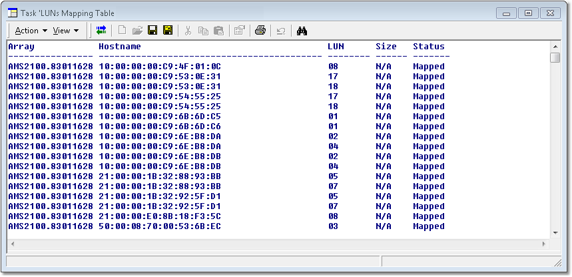Open the View dropdown menu

click(x=66, y=31)
